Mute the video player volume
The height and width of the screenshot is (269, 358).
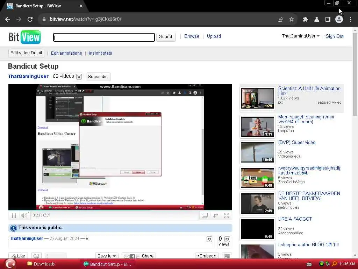click(24, 215)
